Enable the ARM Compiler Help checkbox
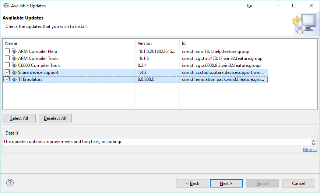Screen dimensions: 320x193 tap(7, 51)
